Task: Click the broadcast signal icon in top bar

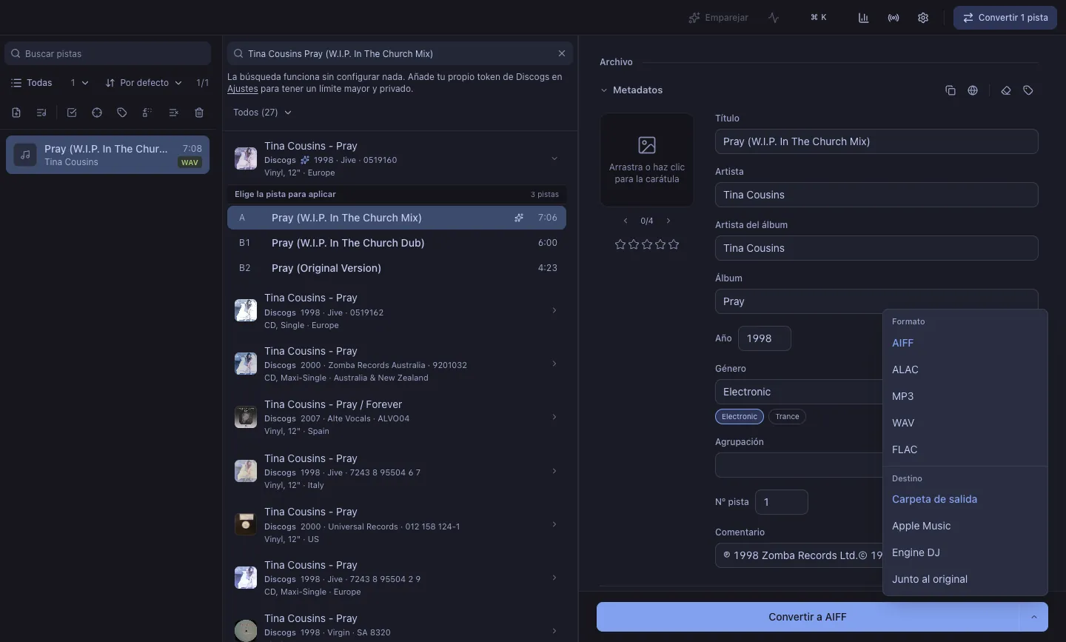Action: 894,18
